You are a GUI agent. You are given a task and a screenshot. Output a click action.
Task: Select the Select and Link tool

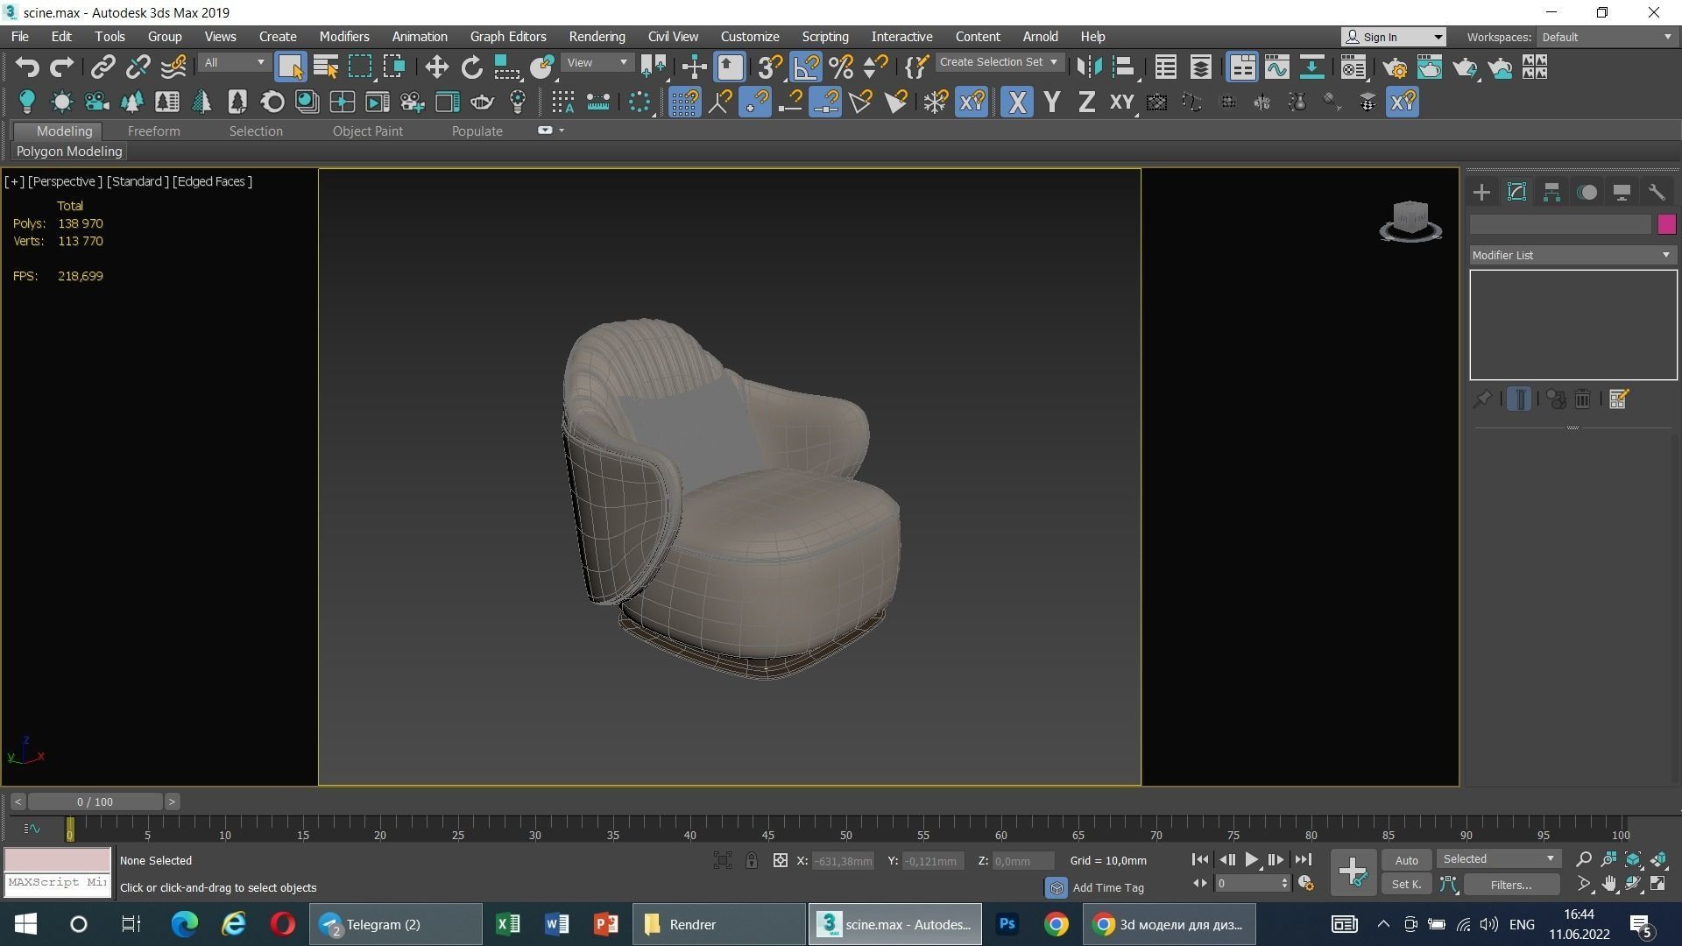(103, 67)
